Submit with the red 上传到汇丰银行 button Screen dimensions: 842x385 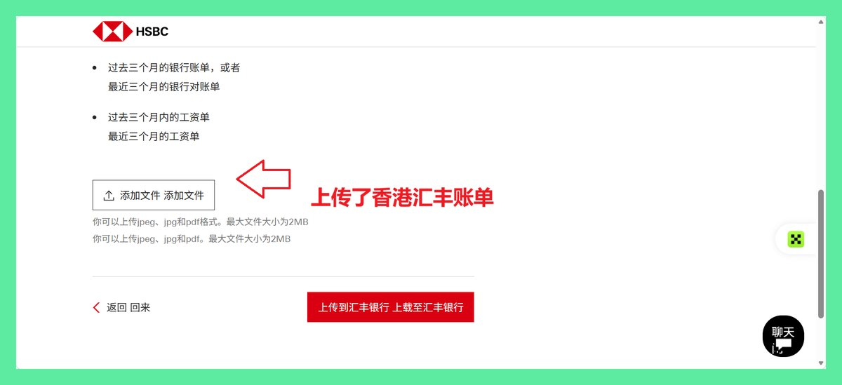391,307
